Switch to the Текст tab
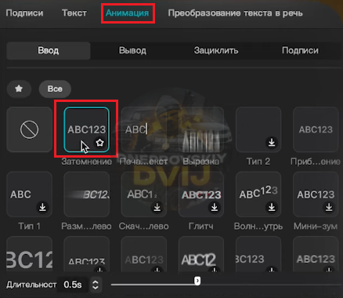 click(74, 13)
